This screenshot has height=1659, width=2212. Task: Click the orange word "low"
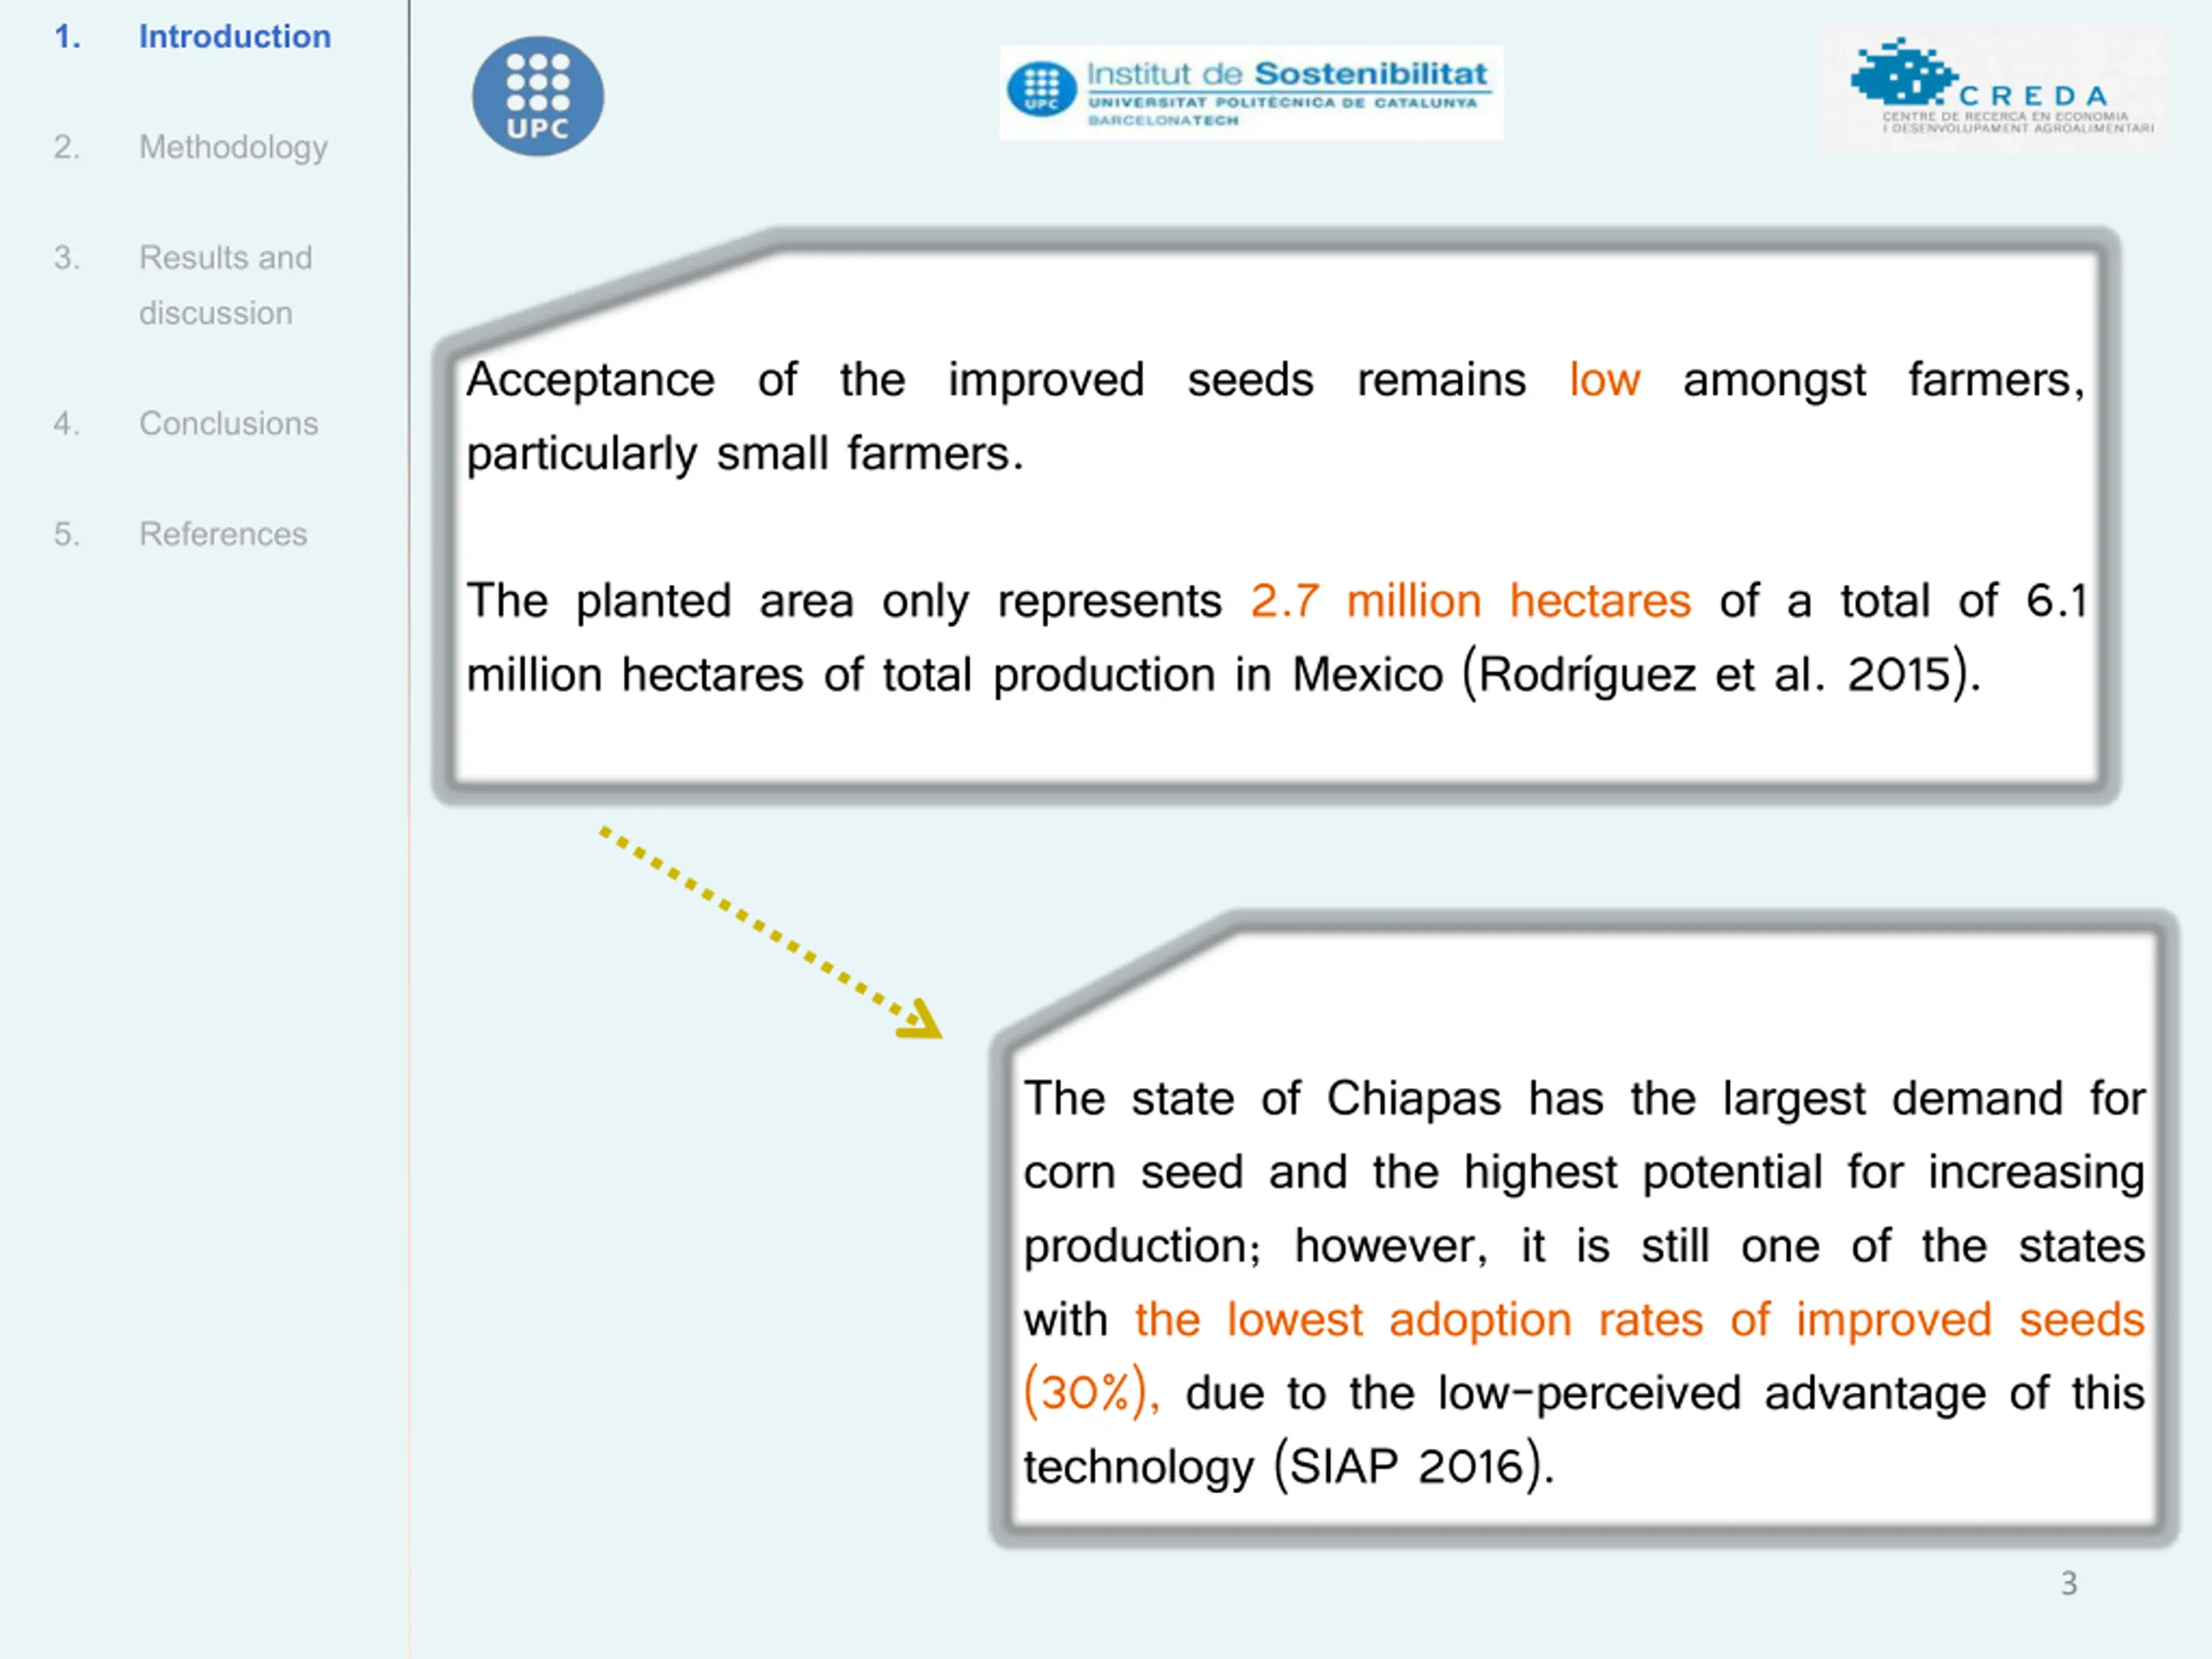pos(1604,381)
